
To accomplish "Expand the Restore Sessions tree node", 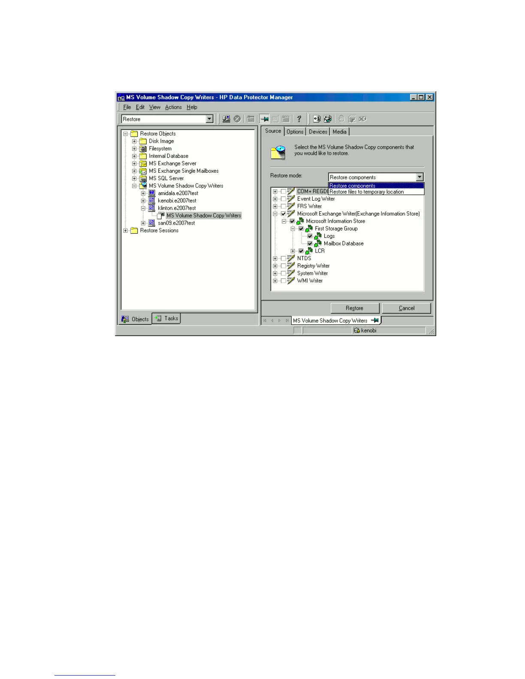I will 125,231.
